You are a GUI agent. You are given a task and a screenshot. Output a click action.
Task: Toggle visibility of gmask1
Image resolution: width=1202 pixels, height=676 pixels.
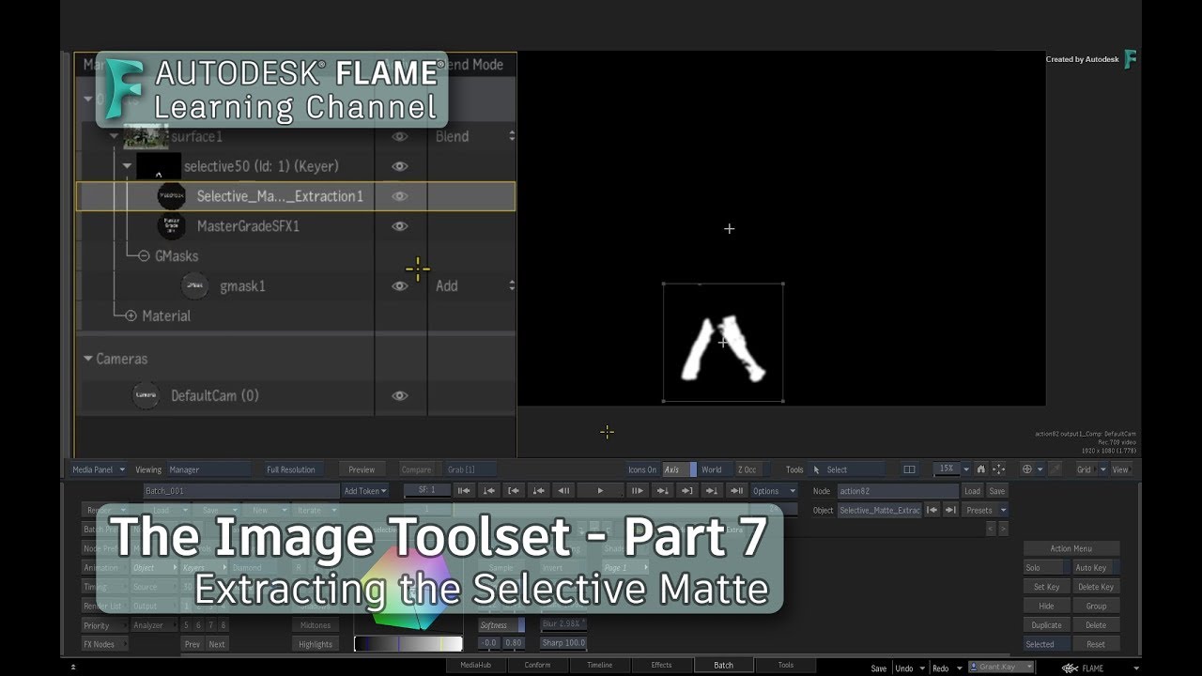[x=400, y=286]
